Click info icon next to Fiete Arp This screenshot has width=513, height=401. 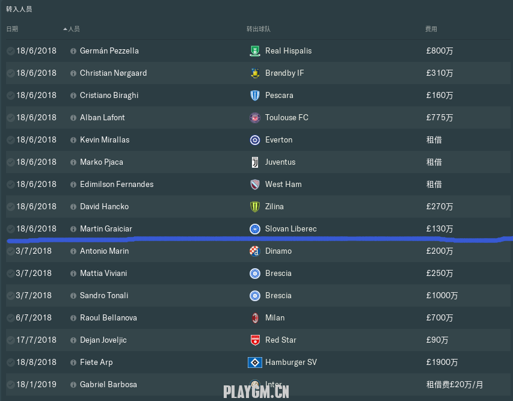point(73,363)
